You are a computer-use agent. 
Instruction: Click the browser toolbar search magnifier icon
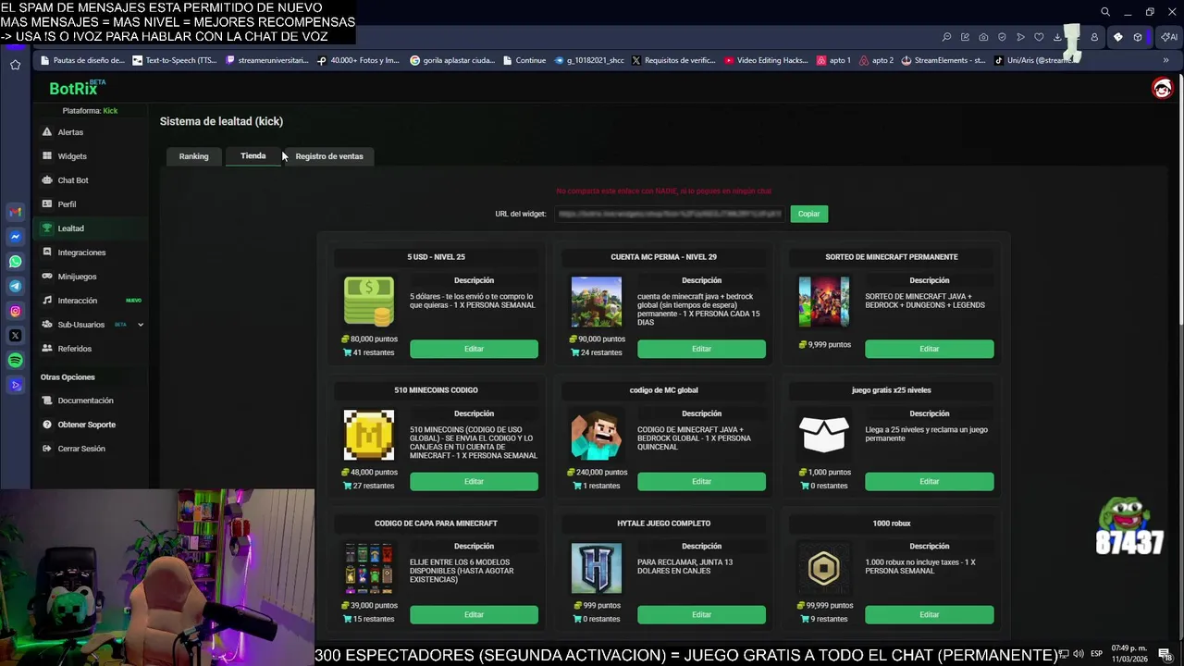(946, 37)
